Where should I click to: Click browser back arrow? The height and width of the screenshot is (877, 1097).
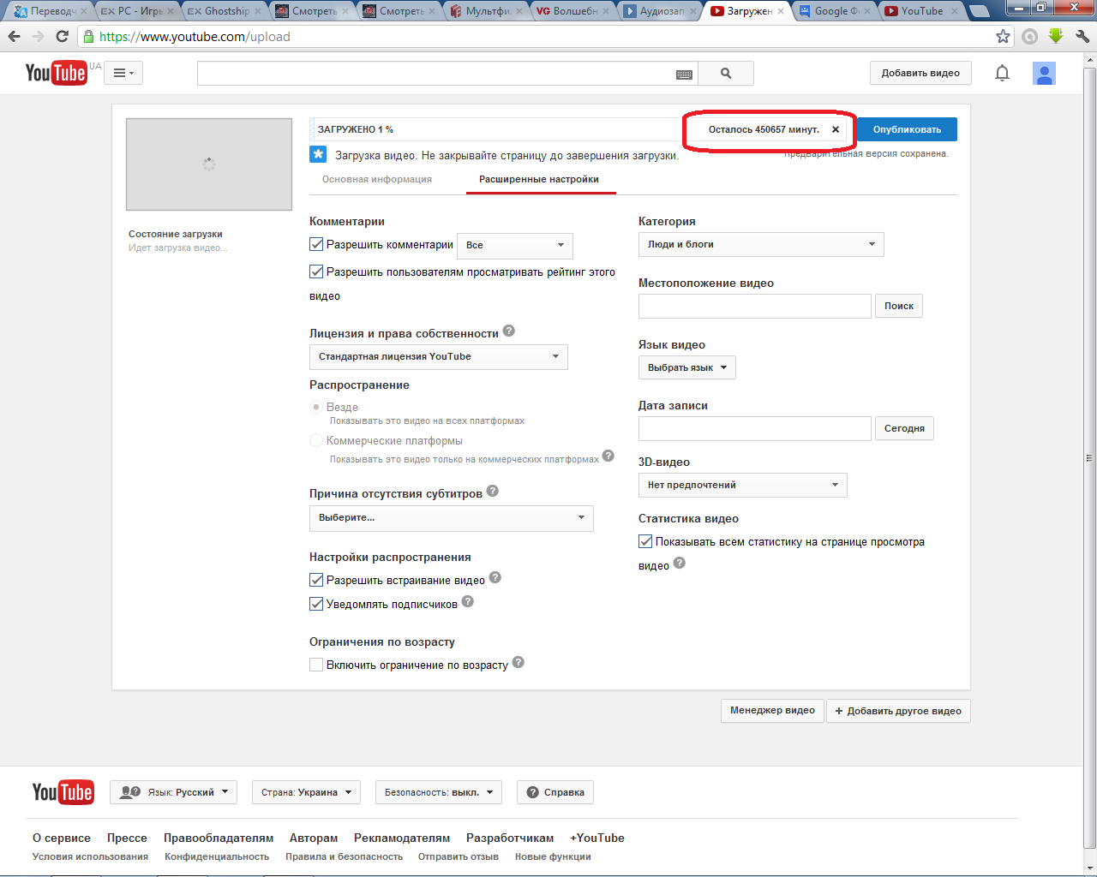(x=14, y=36)
